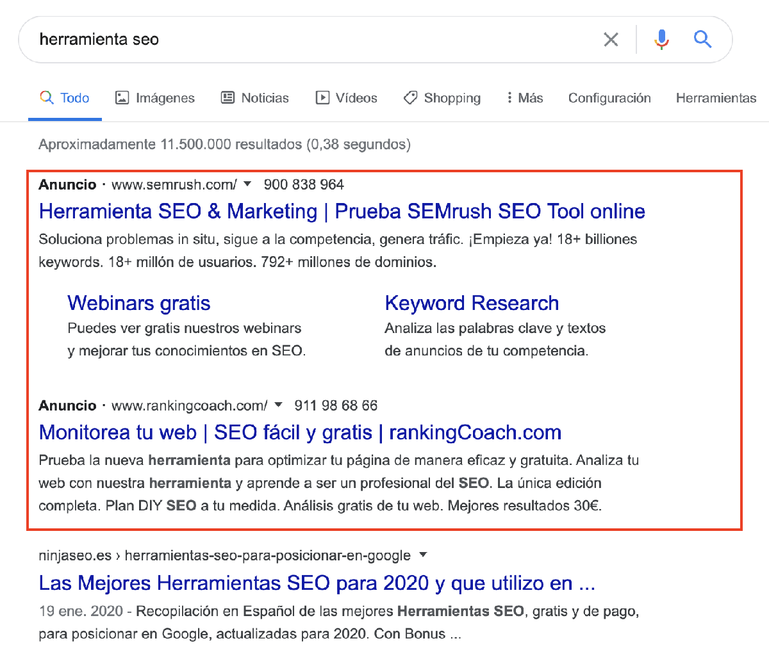The image size is (769, 659).
Task: Expand the ninjaseo.es result dropdown arrow
Action: tap(423, 555)
